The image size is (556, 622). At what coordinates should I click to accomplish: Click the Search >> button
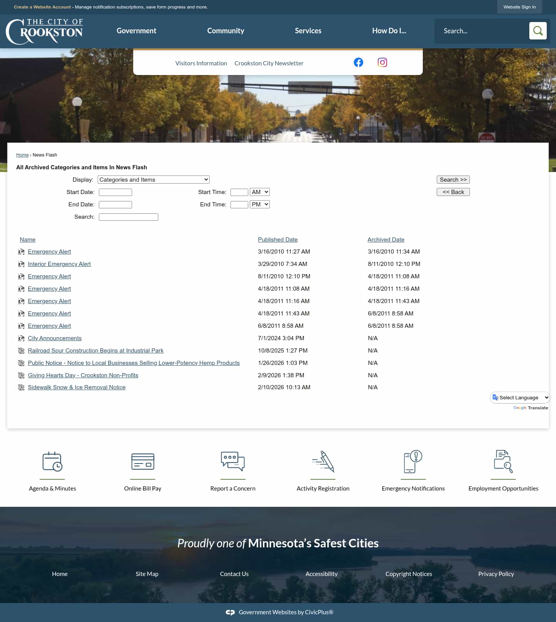point(453,179)
